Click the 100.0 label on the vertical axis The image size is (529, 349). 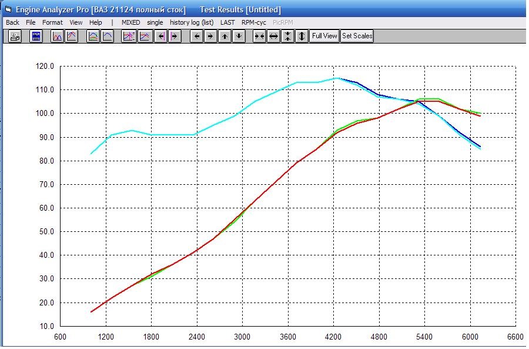pos(45,114)
